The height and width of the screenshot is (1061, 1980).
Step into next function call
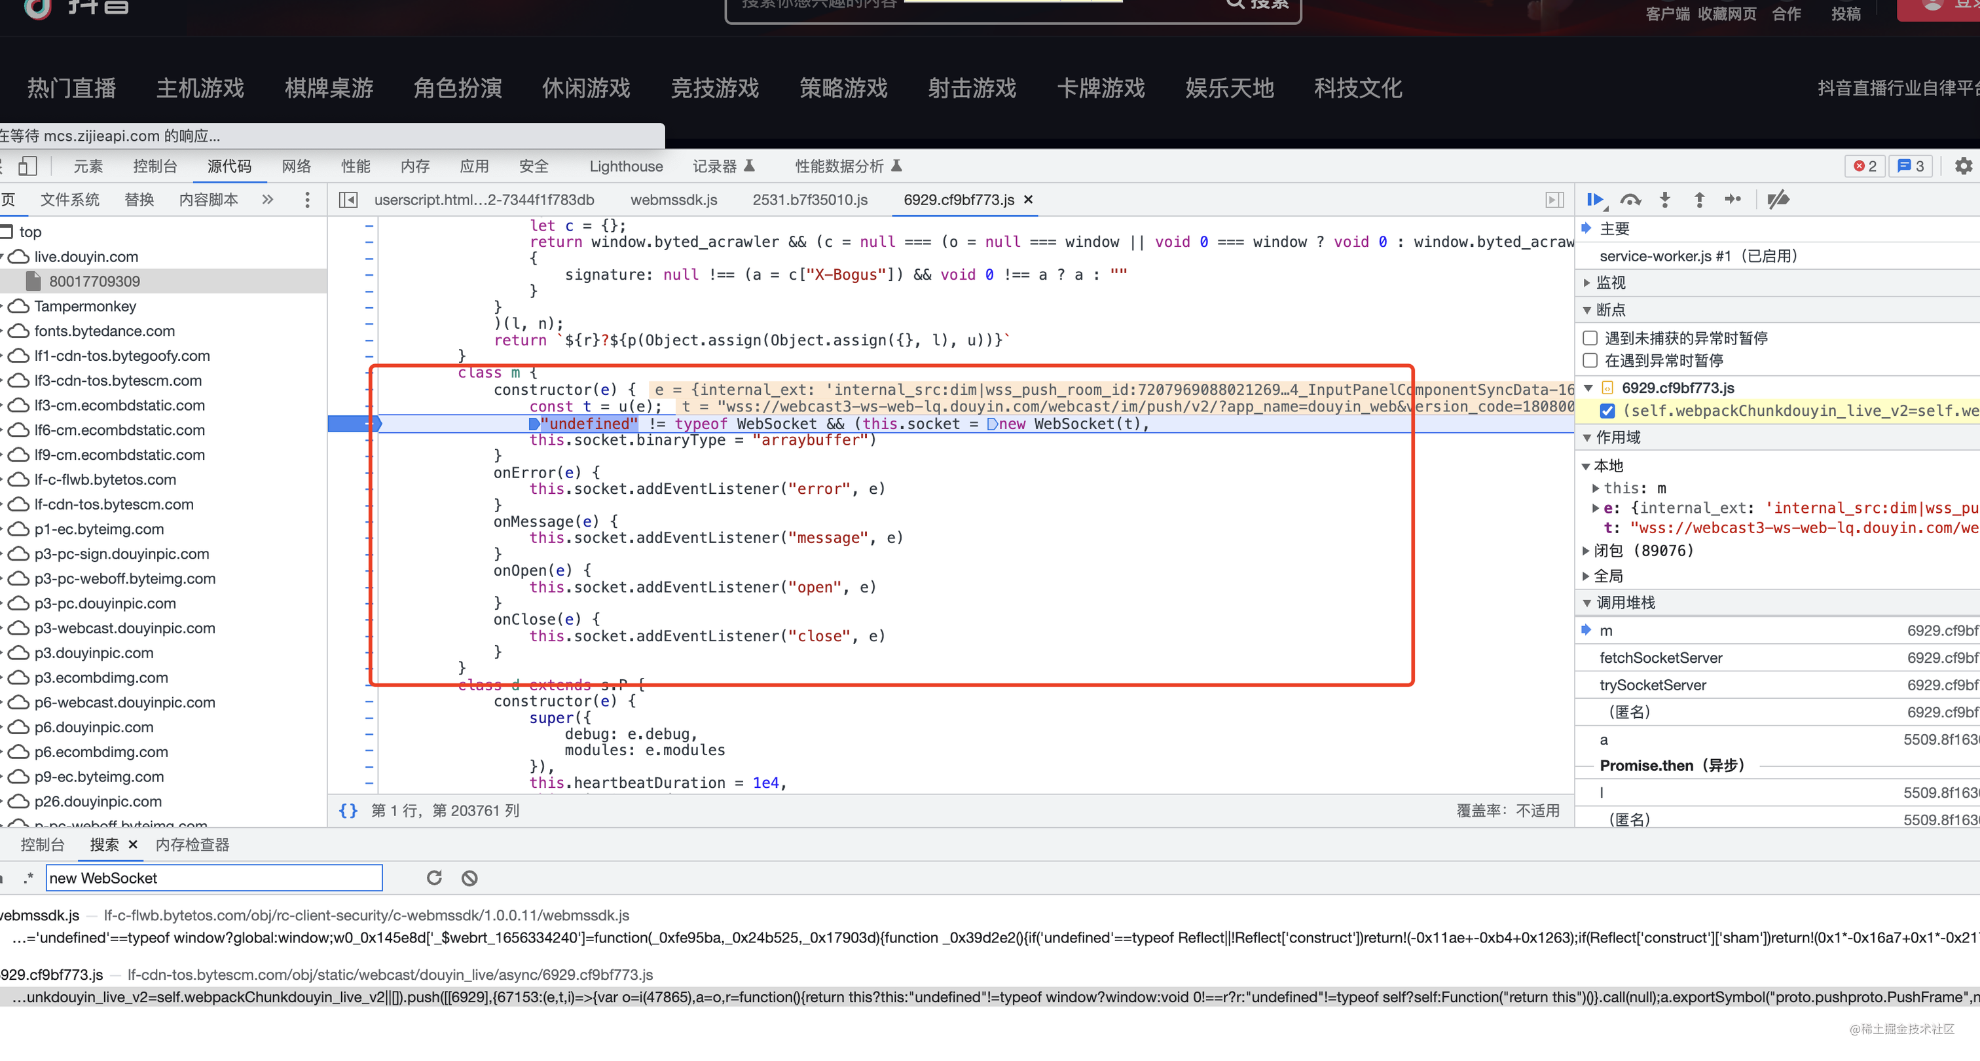[x=1665, y=200]
